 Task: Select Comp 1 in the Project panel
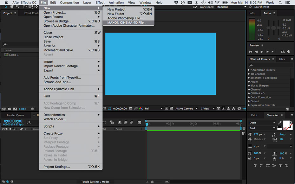[14, 55]
